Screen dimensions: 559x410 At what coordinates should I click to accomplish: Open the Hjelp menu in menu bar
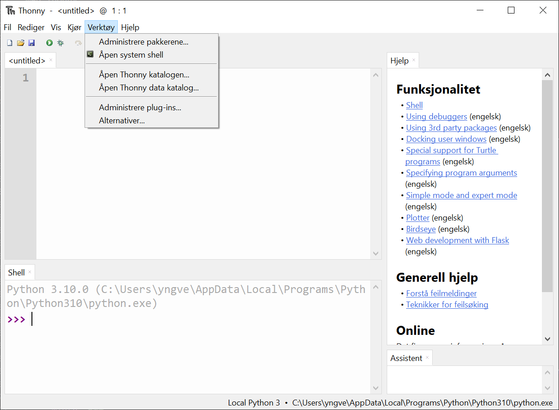coord(130,27)
